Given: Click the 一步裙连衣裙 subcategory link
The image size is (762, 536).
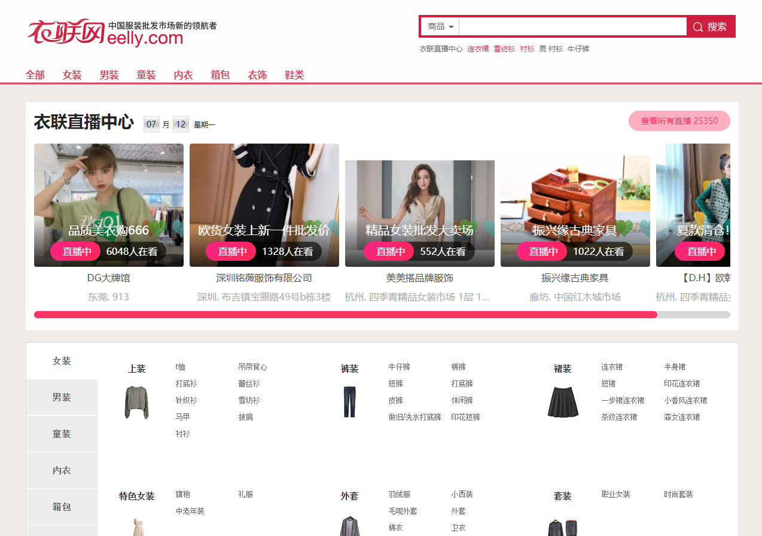Looking at the screenshot, I should point(623,400).
